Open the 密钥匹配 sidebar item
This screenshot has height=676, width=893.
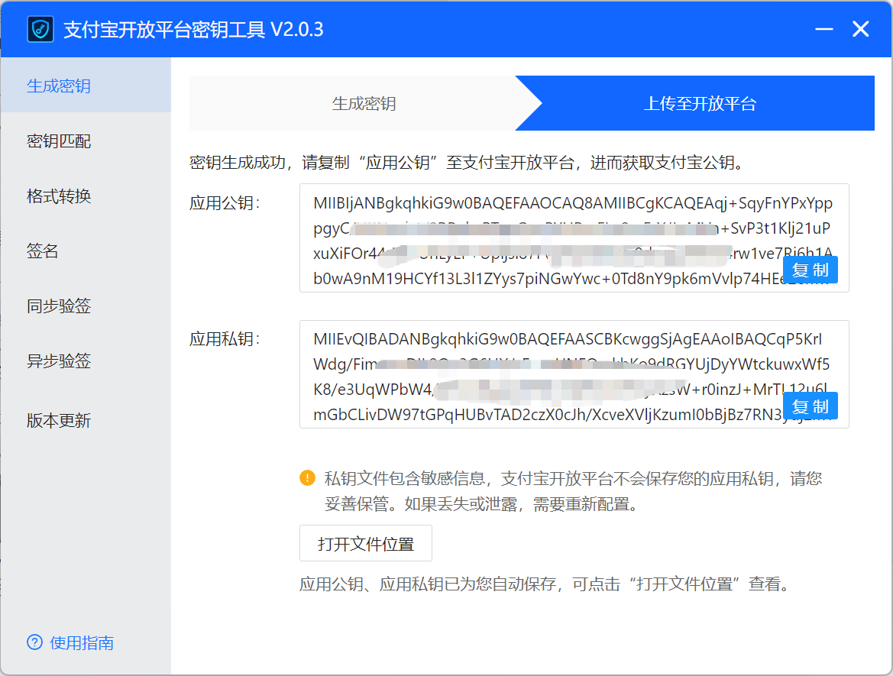pyautogui.click(x=86, y=141)
